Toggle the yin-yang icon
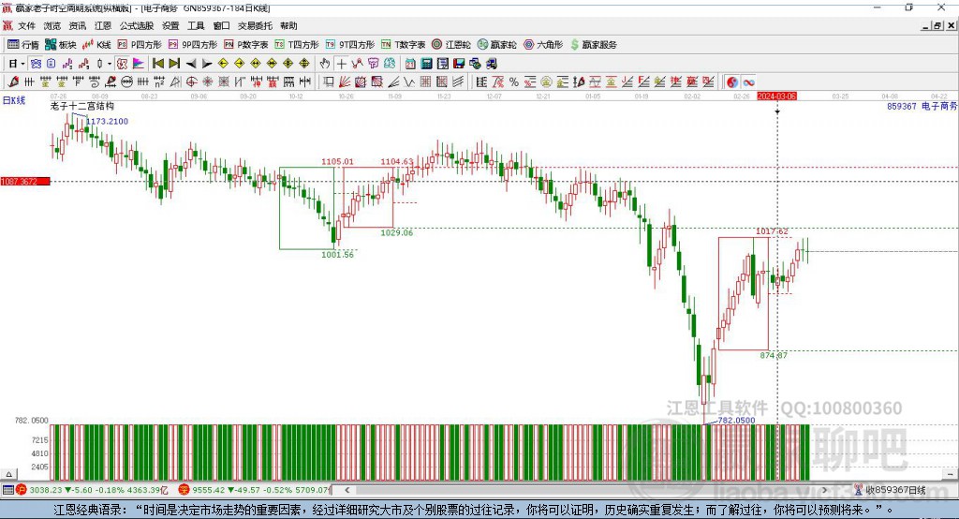959x519 pixels. tap(732, 82)
